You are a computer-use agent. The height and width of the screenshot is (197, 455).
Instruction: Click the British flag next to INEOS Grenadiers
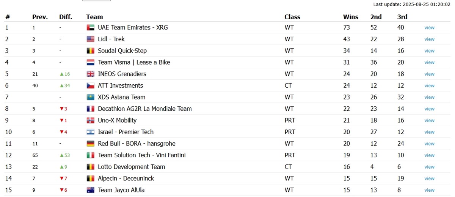pos(90,74)
